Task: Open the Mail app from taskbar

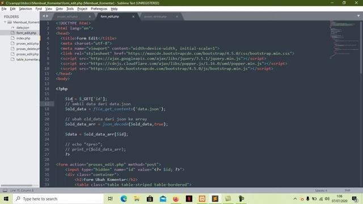Action: pyautogui.click(x=163, y=199)
